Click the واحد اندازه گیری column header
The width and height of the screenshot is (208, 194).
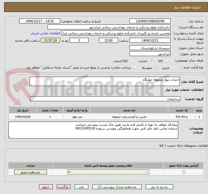77,110
